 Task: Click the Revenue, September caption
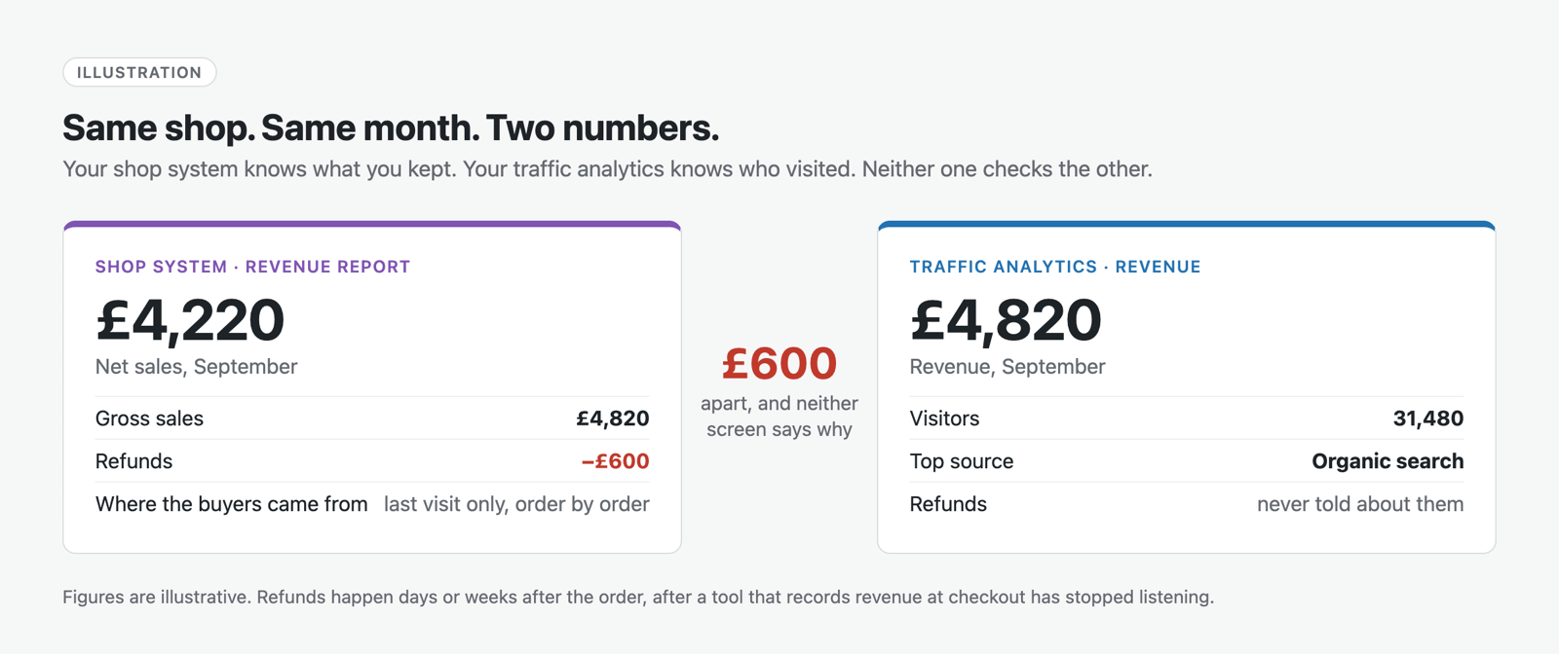pos(1008,367)
